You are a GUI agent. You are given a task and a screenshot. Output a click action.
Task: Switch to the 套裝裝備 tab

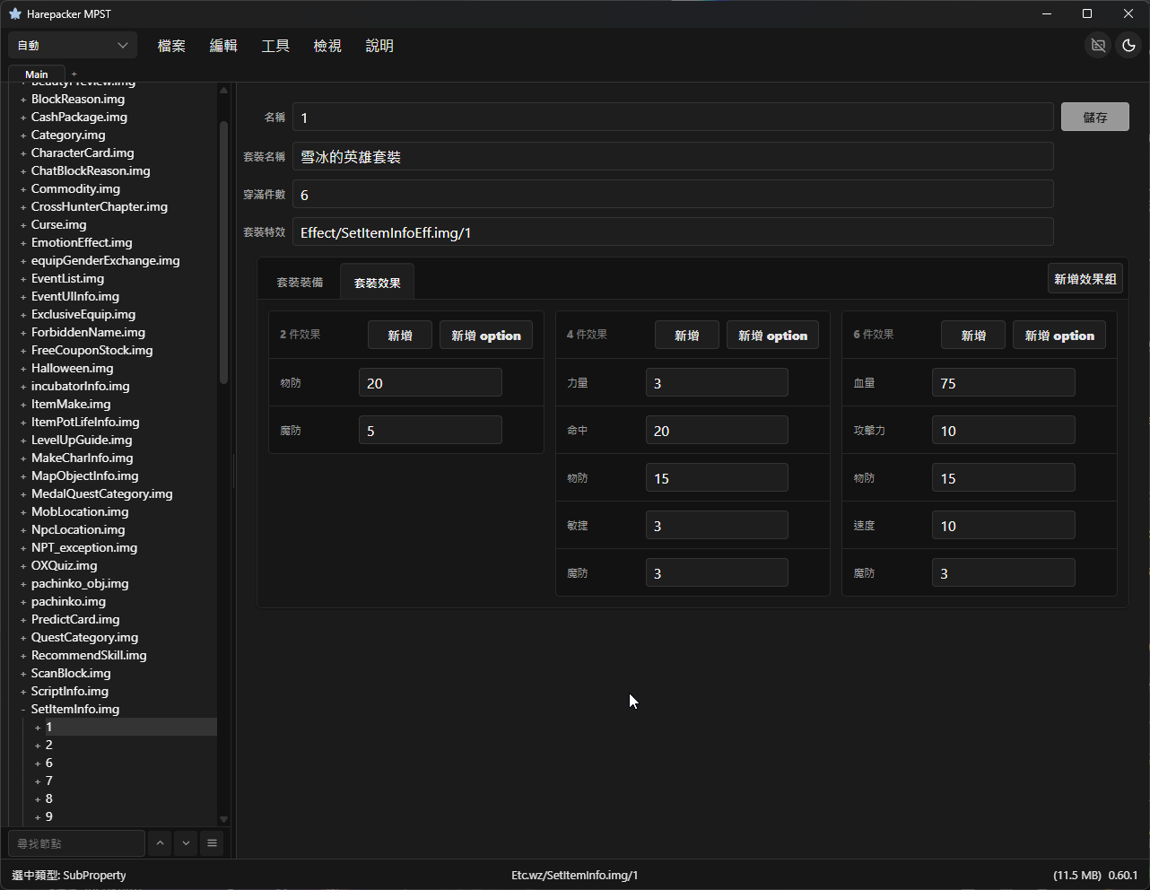pyautogui.click(x=300, y=282)
